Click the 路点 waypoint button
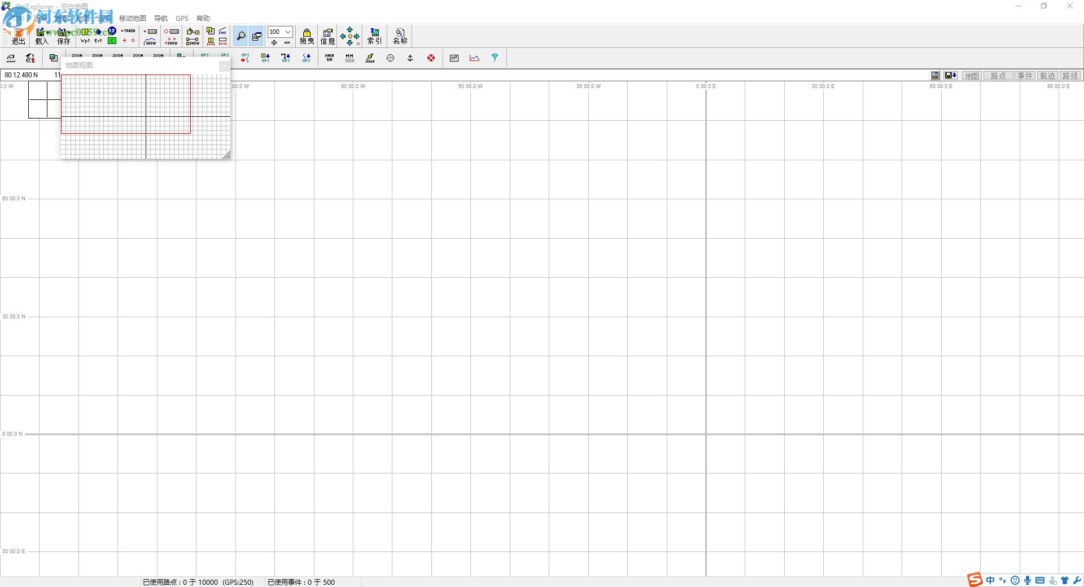 point(998,76)
